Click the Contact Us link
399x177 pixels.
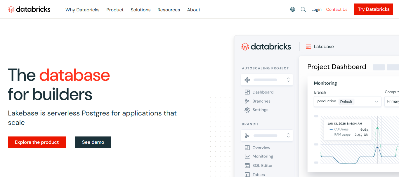(337, 9)
